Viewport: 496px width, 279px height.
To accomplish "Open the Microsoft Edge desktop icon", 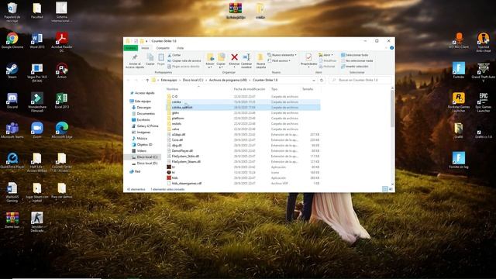I will (x=62, y=130).
